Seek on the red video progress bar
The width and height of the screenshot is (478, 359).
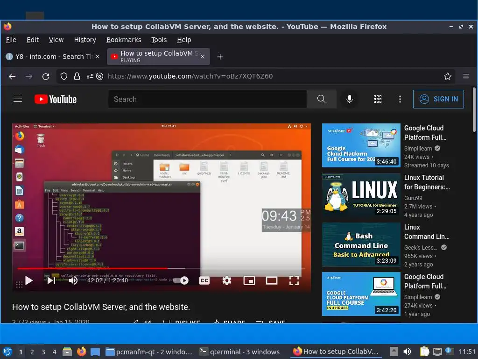click(x=162, y=269)
